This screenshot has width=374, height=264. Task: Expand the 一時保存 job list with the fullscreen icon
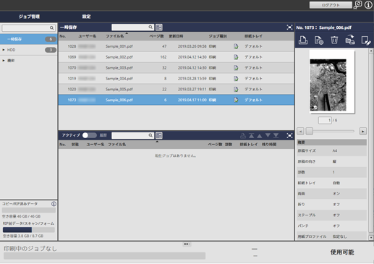pos(289,27)
